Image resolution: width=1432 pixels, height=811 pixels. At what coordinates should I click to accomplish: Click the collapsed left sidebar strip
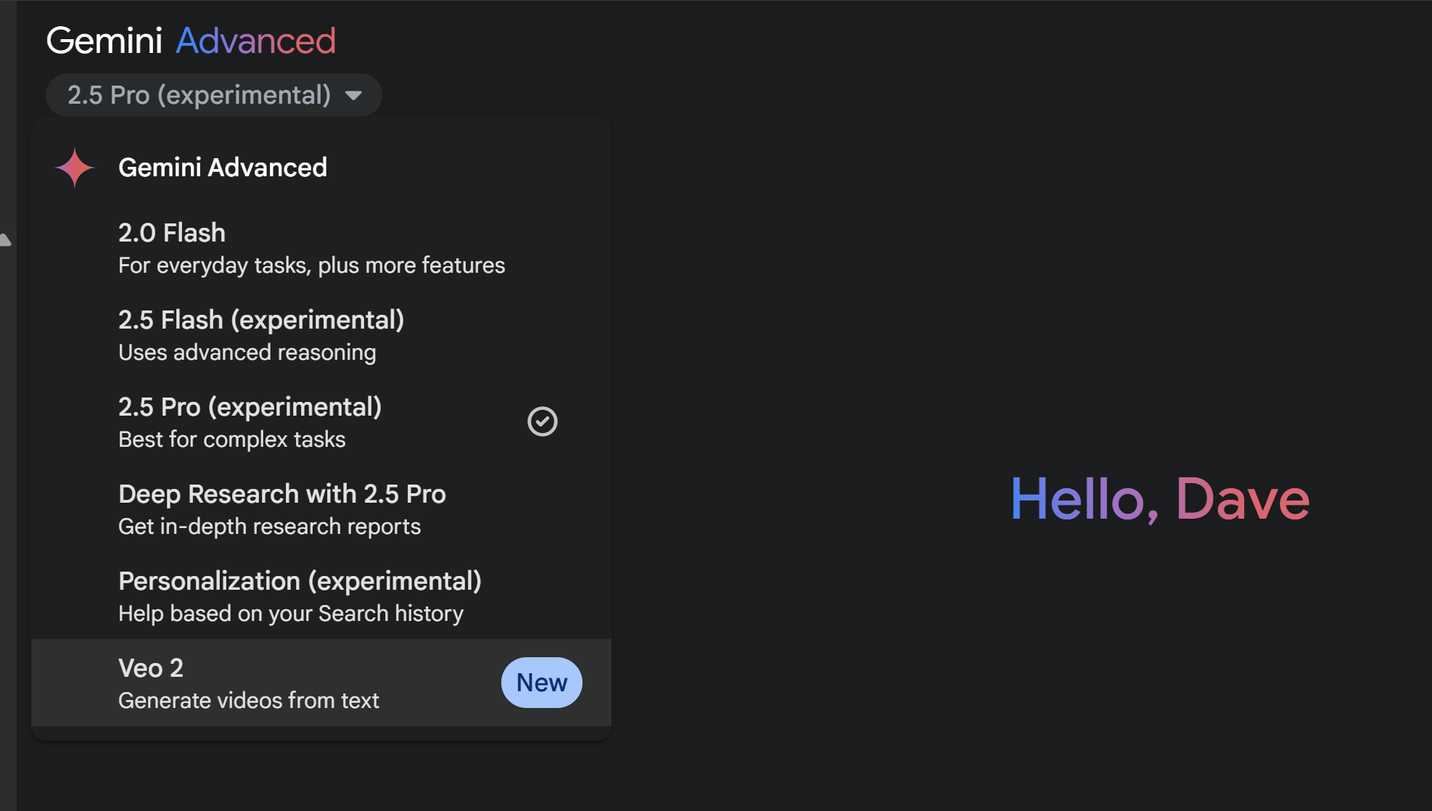(7, 508)
